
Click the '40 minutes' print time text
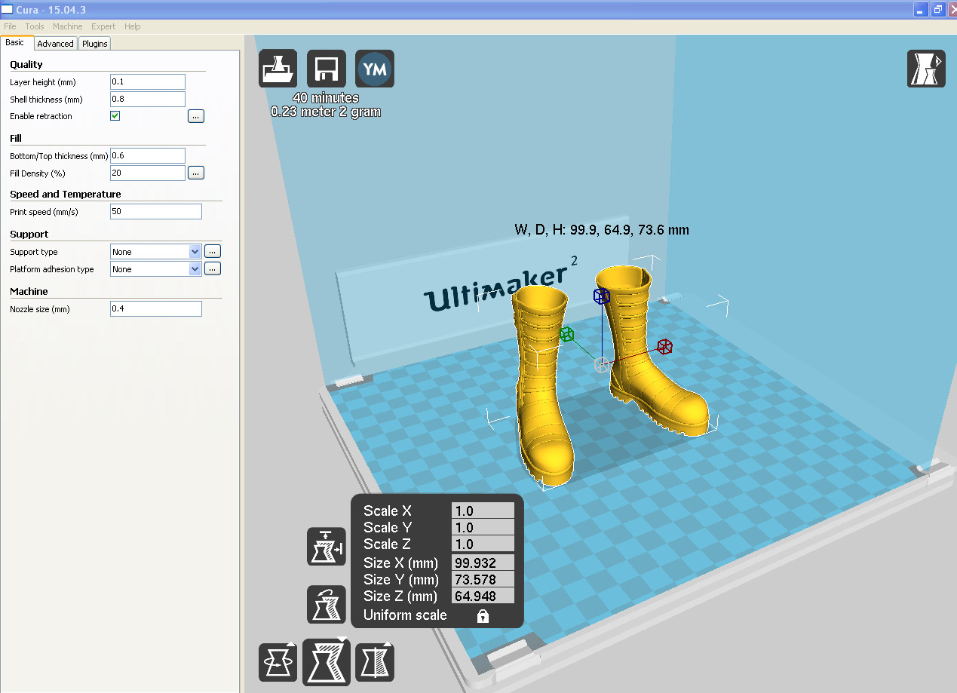click(326, 98)
